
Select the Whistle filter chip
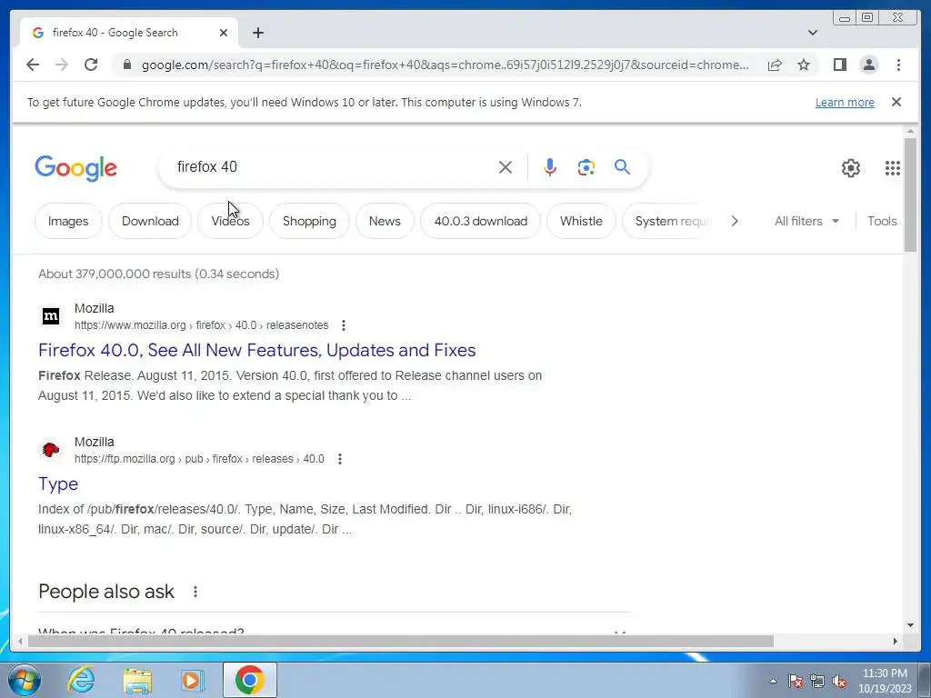581,221
